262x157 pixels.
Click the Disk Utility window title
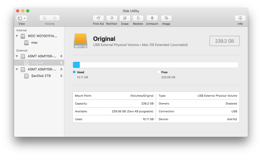click(131, 11)
